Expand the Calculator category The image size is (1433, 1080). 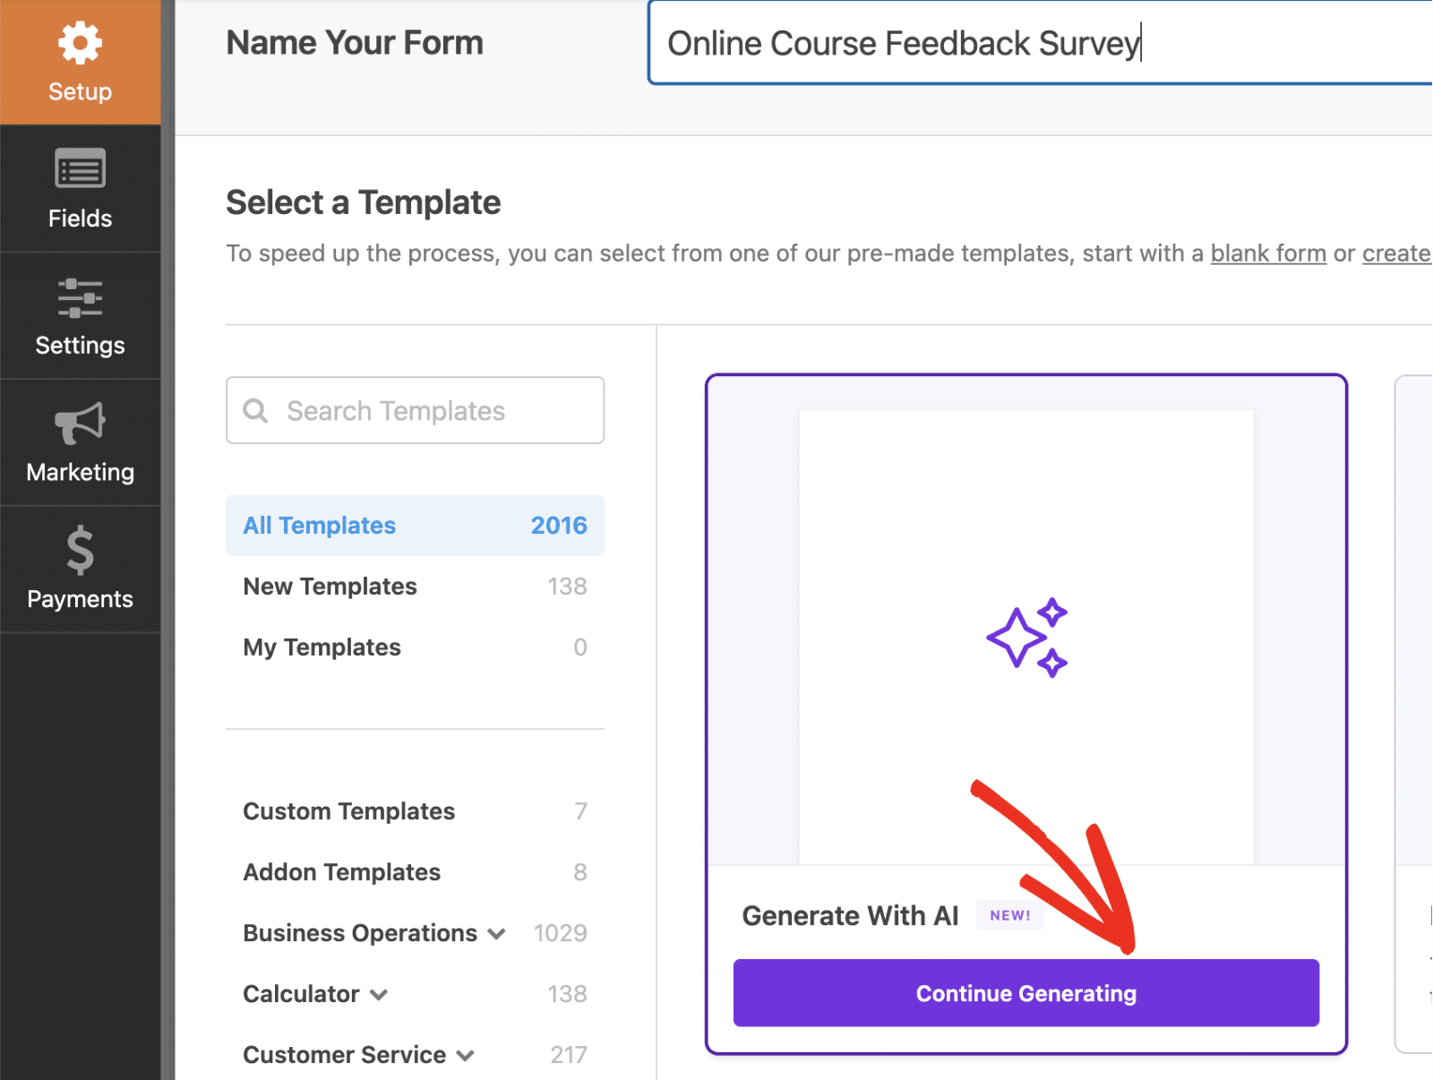pos(379,995)
